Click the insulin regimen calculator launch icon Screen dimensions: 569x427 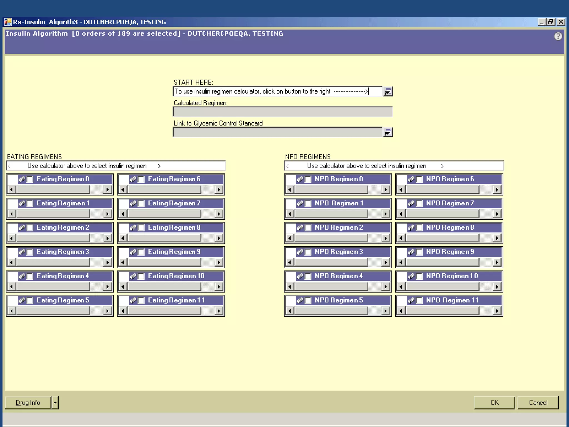(x=388, y=91)
